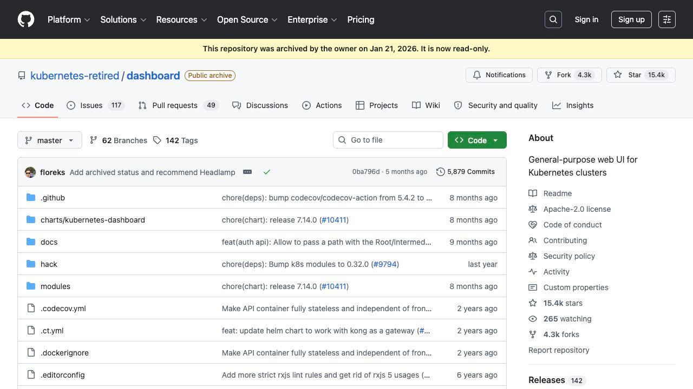Open the Security policy link

569,256
